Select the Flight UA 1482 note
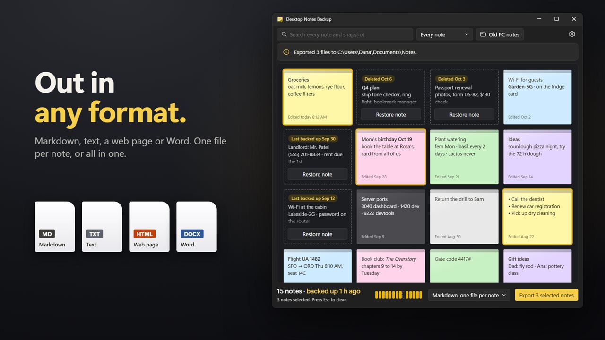605x340 pixels. [318, 266]
